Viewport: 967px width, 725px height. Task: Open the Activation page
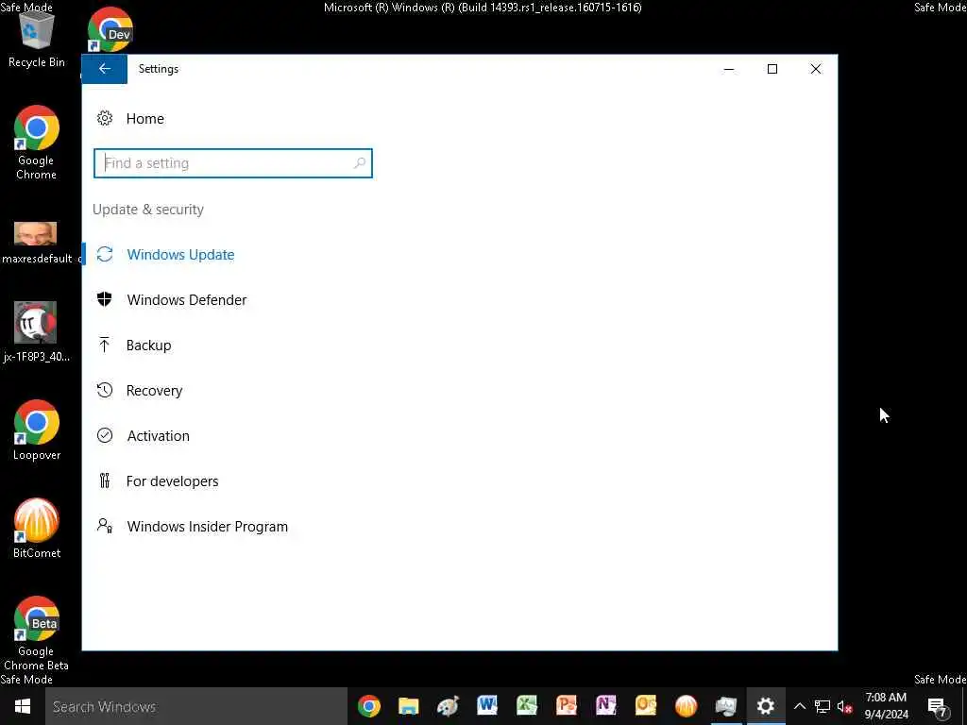tap(158, 436)
